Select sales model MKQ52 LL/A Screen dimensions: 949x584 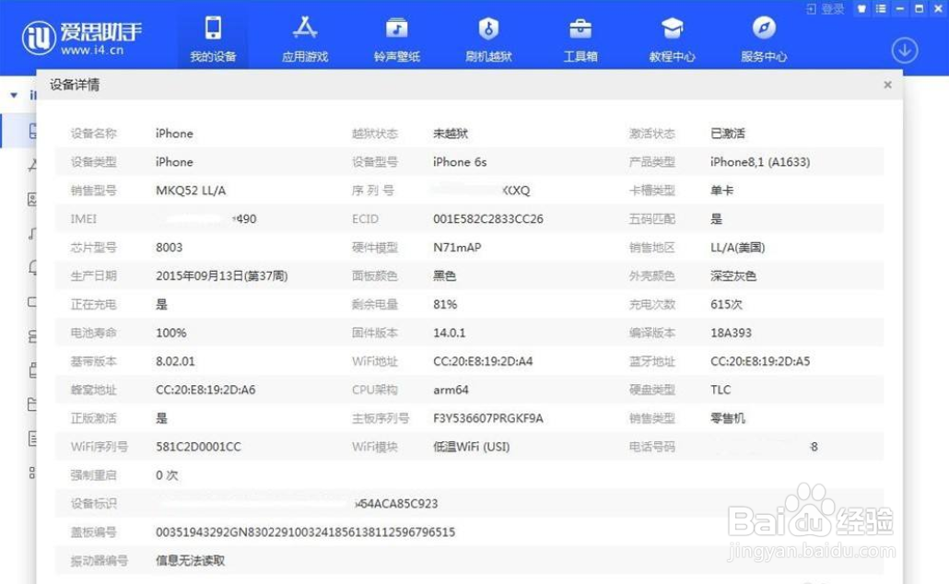click(191, 191)
